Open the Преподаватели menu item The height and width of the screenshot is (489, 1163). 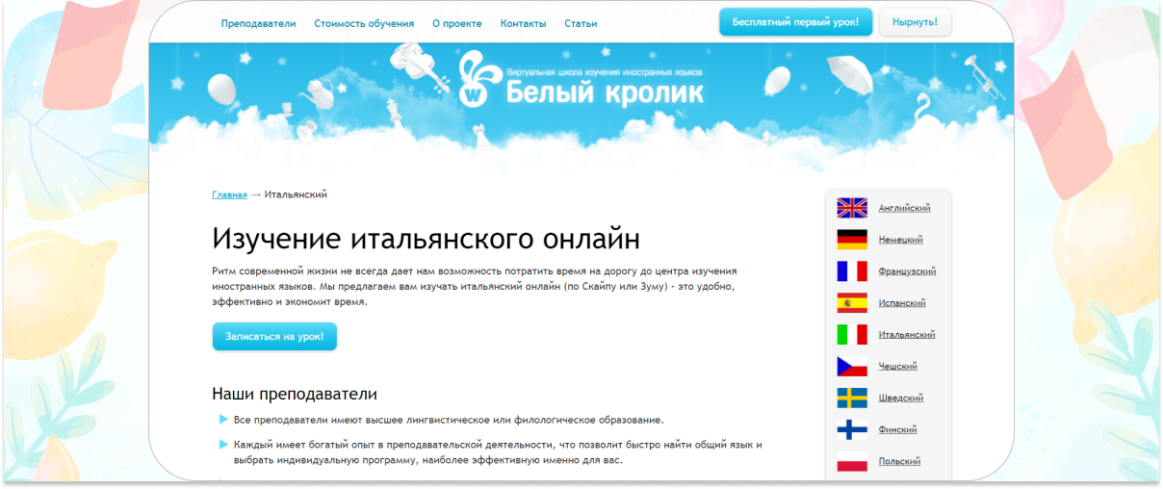(x=258, y=23)
